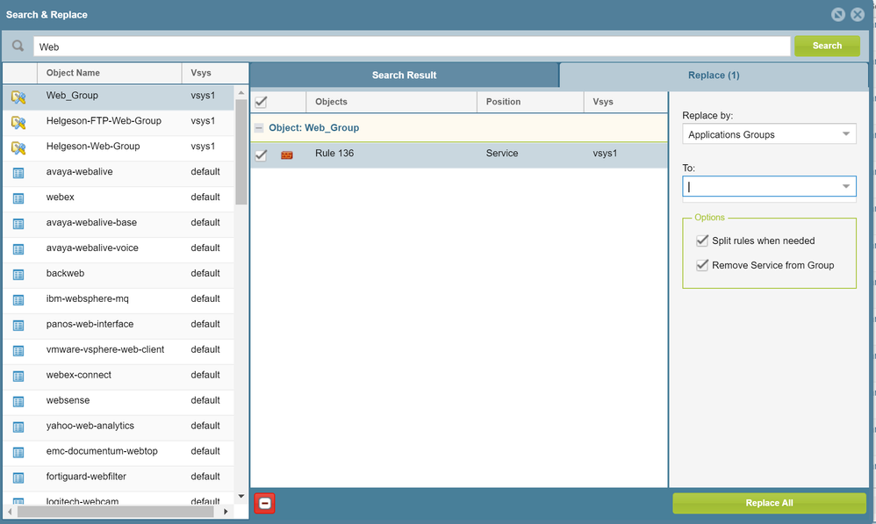Click the ibm-websphere-mq application icon

18,300
